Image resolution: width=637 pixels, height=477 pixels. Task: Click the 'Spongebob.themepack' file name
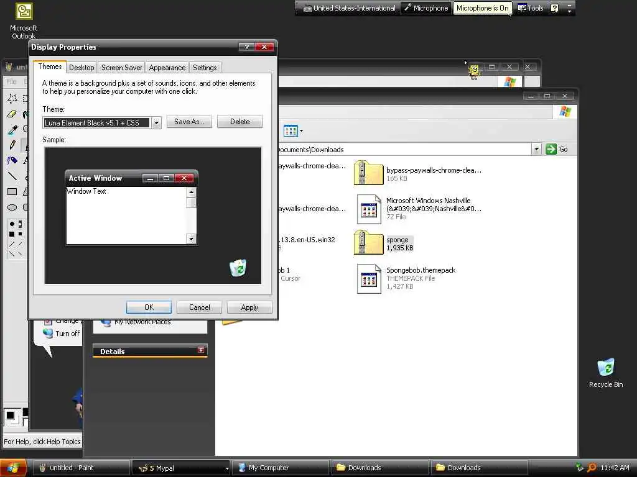pos(421,270)
